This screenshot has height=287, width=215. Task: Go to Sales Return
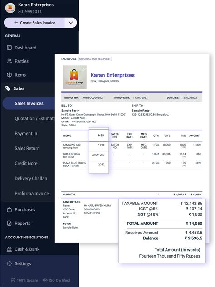tap(27, 148)
